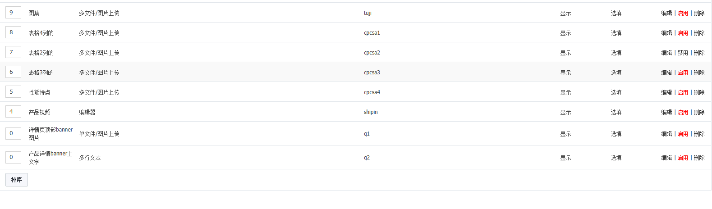Delete the 产品详情banner上文字 field
Viewport: 712px width, 209px height.
(699, 158)
